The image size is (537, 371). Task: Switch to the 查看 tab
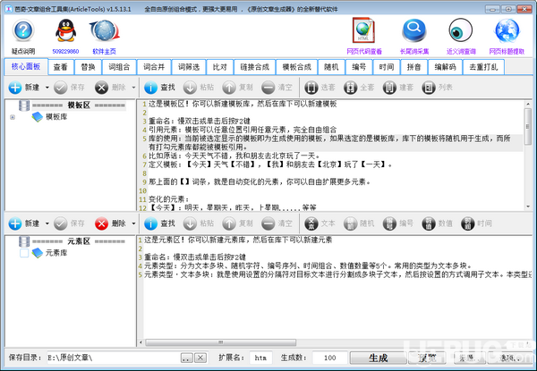[61, 67]
